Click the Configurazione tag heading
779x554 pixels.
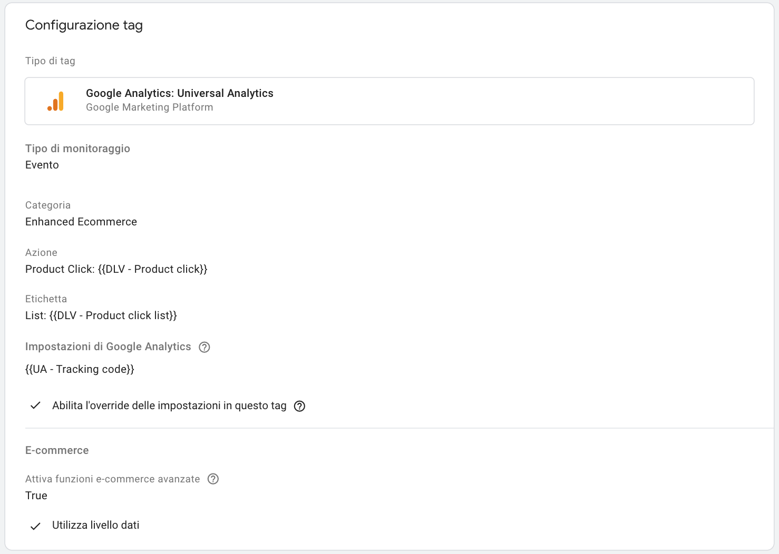tap(84, 25)
